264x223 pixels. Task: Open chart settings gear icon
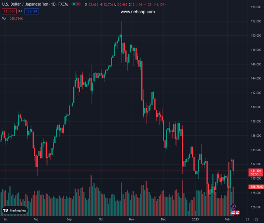tap(257, 220)
